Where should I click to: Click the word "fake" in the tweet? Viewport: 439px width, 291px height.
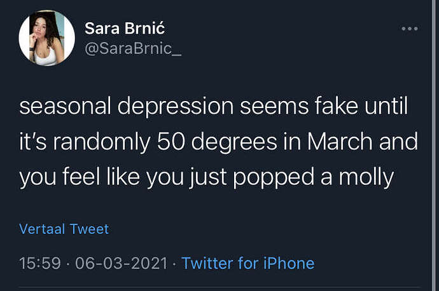coord(336,106)
